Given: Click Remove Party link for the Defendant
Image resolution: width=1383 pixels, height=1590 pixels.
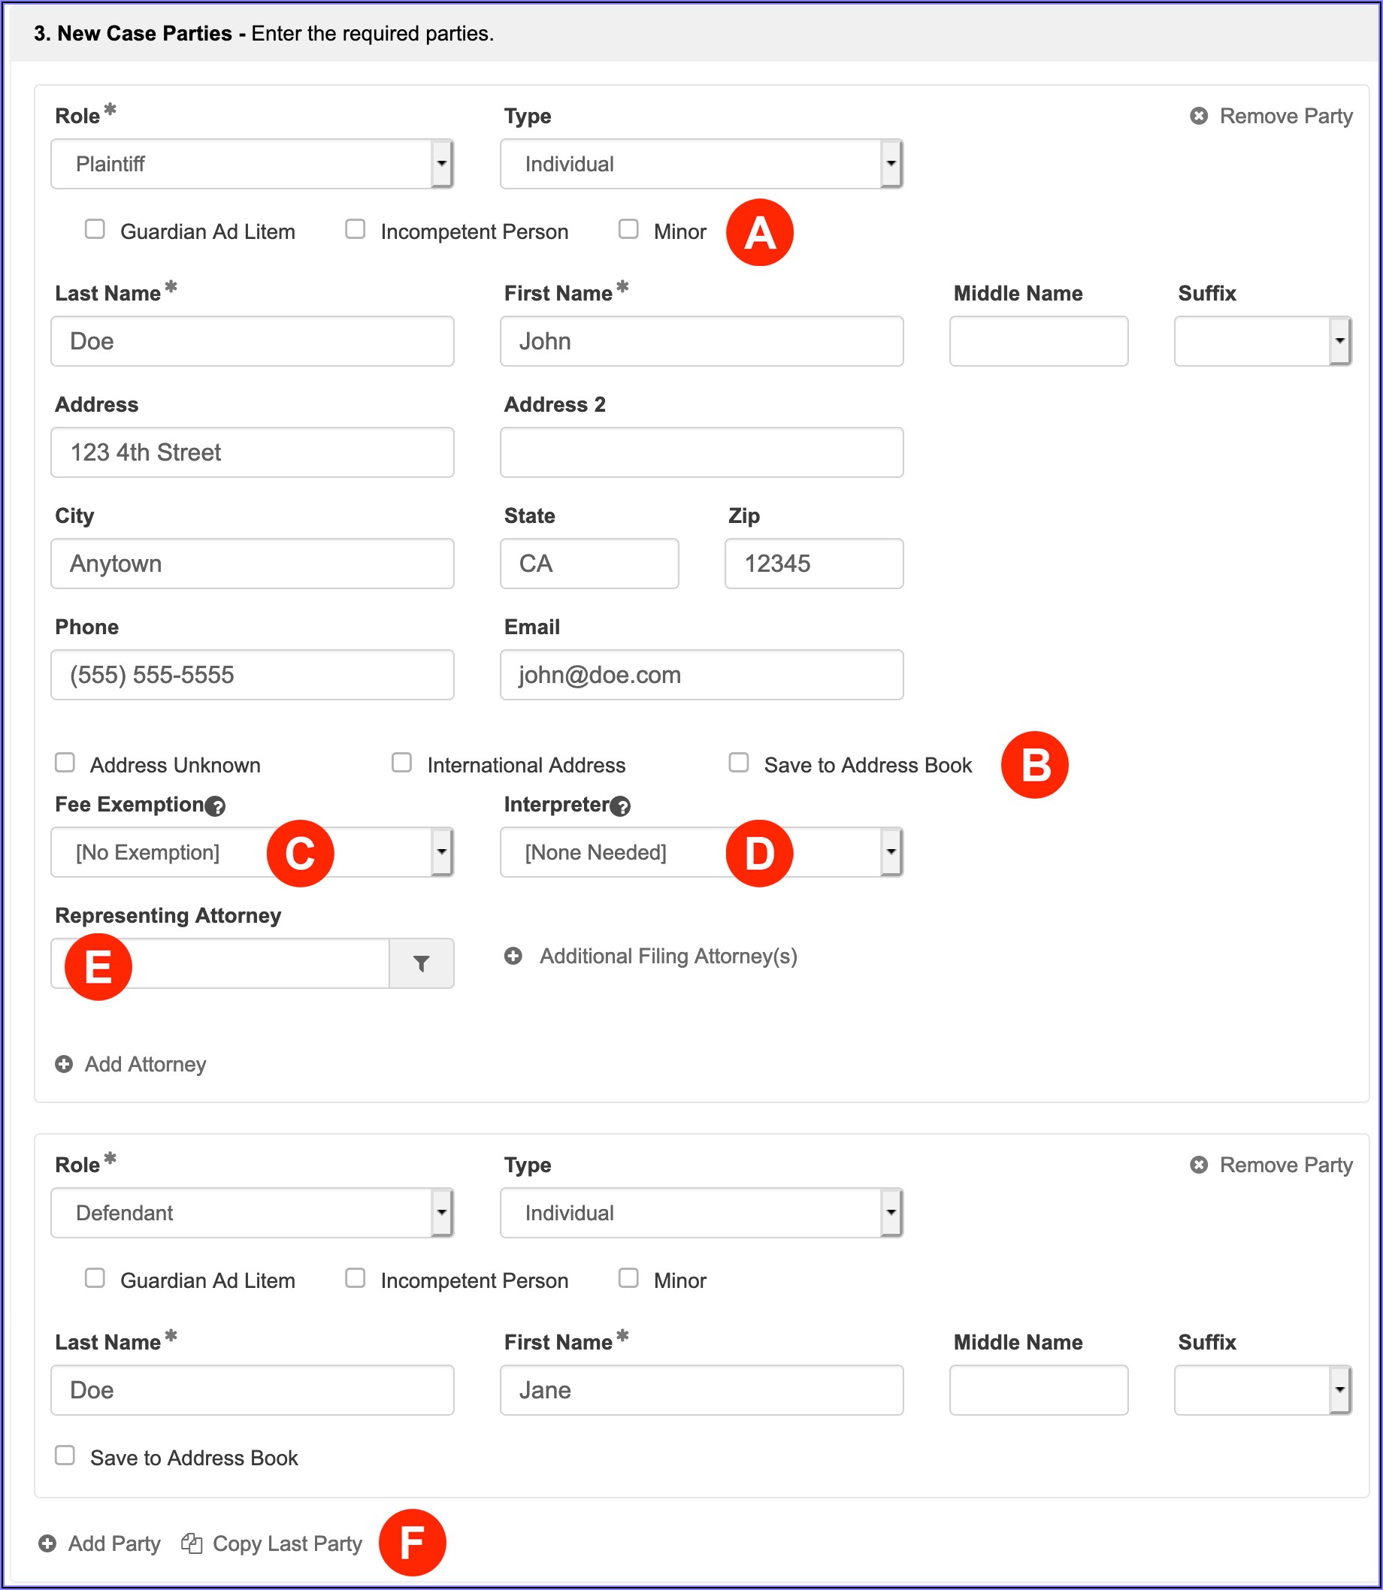Looking at the screenshot, I should [1285, 1164].
